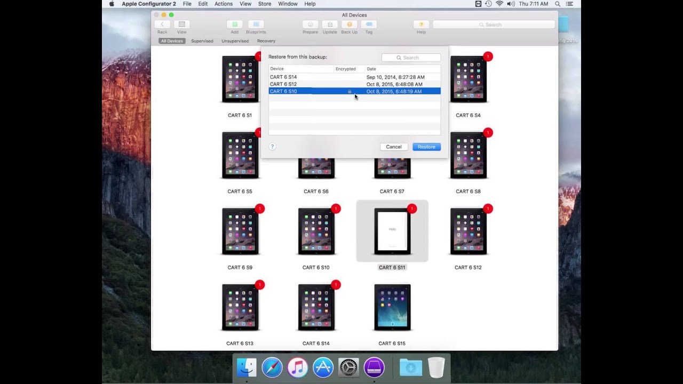Image resolution: width=683 pixels, height=384 pixels.
Task: Click the Add toolbar icon
Action: point(234,25)
